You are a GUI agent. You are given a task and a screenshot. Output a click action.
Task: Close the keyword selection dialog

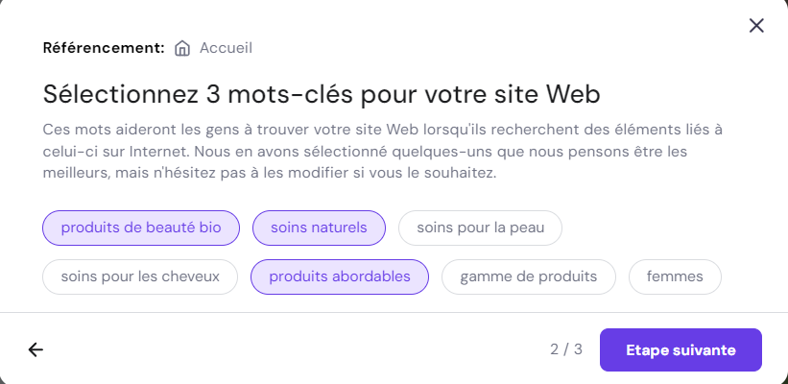(756, 26)
